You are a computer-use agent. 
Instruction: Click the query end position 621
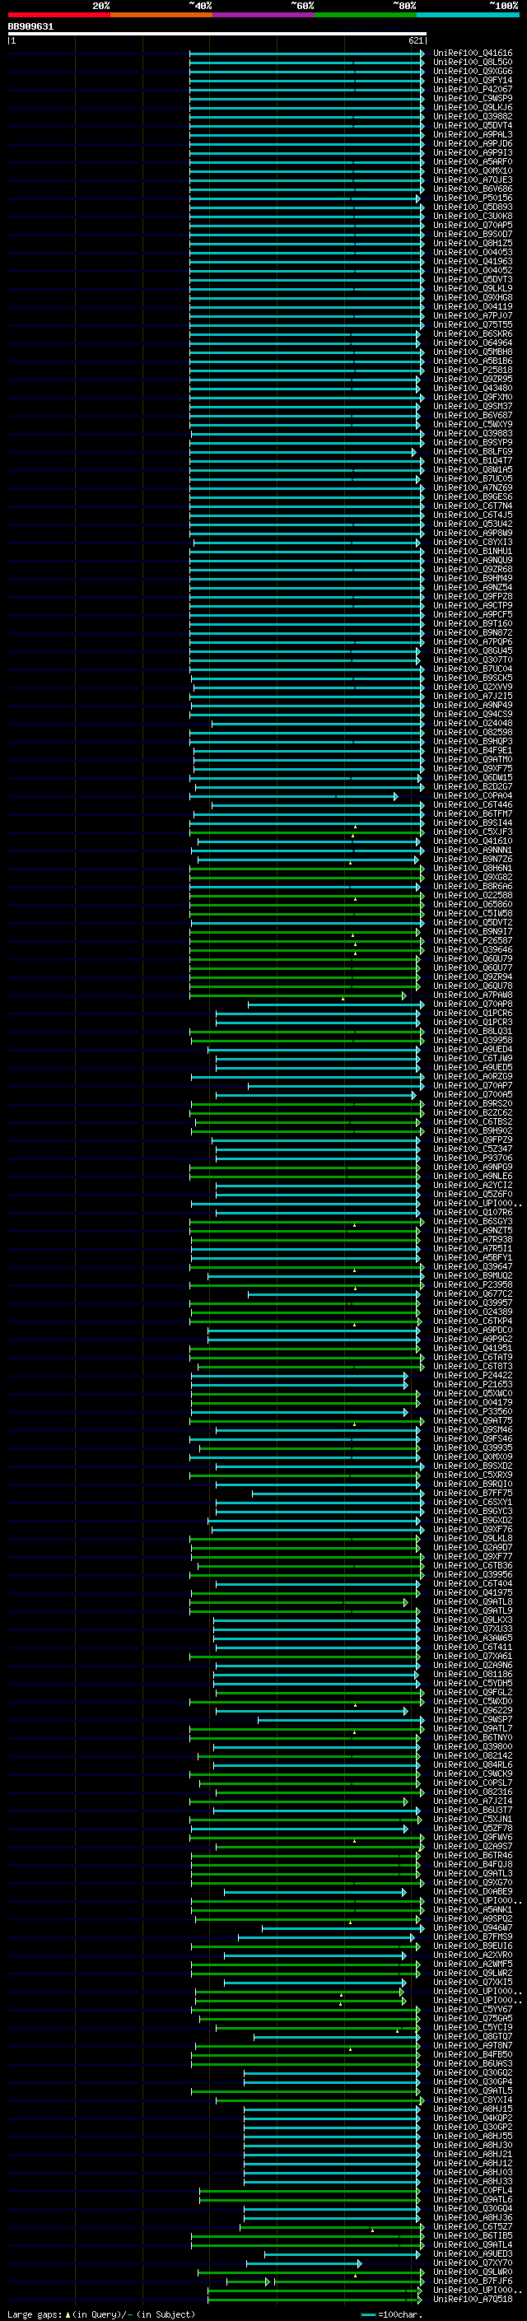416,40
